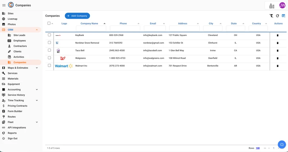Clear filters using the filter-off icon
The height and width of the screenshot is (152, 288).
point(271,16)
